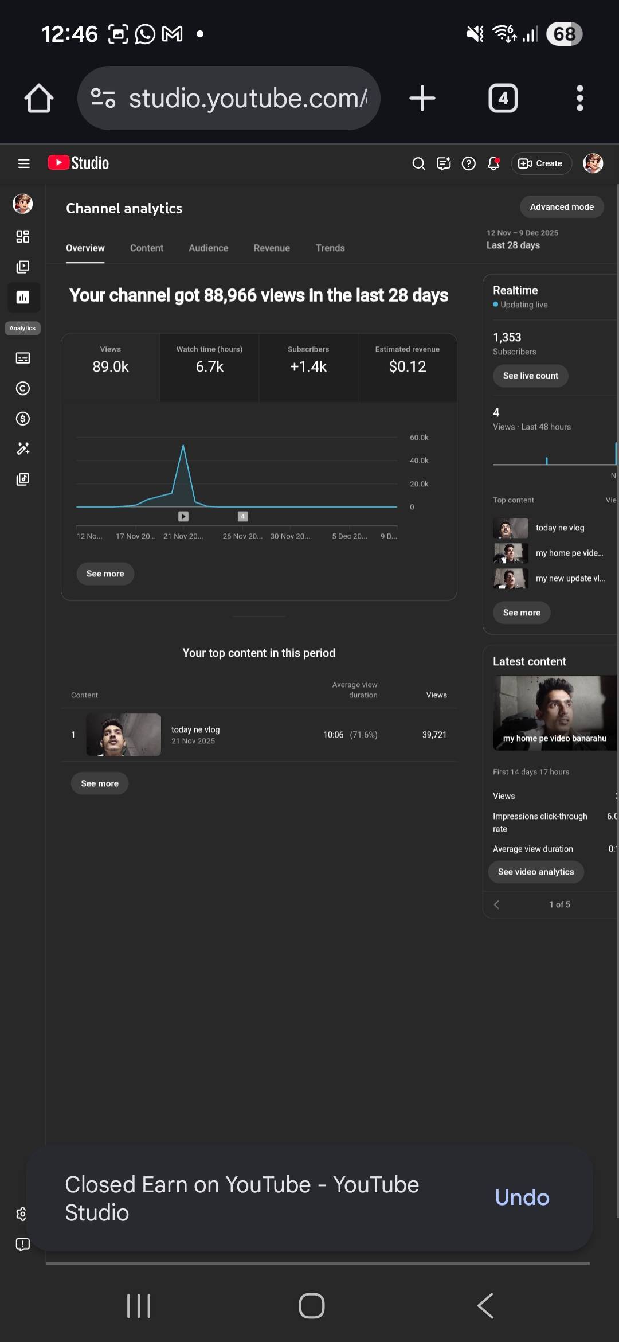The width and height of the screenshot is (619, 1342).
Task: Open the Dashboard icon in sidebar
Action: coord(23,236)
